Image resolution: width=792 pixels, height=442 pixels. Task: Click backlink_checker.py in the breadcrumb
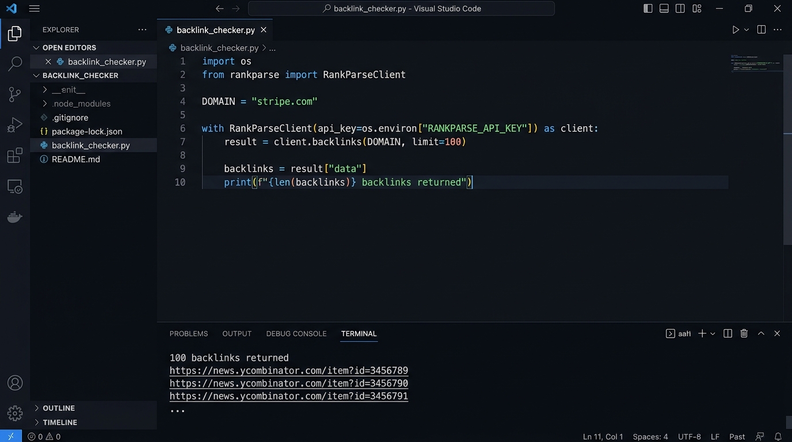click(219, 48)
